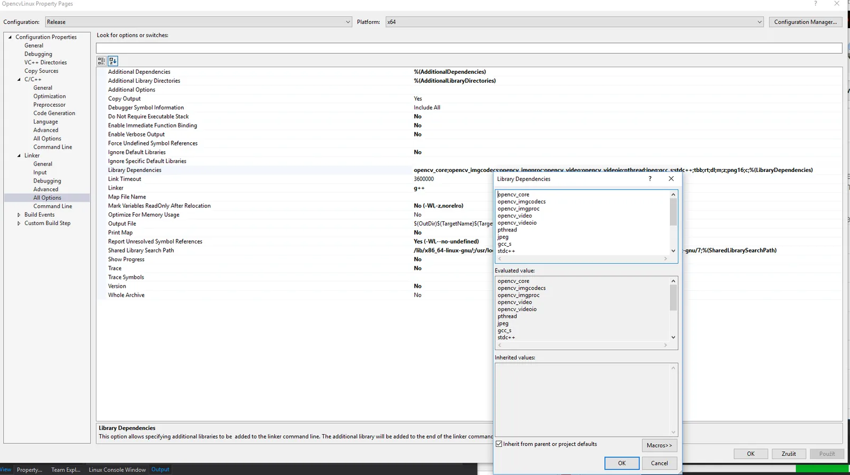Click OK in Library Dependencies dialog
850x475 pixels.
pyautogui.click(x=622, y=463)
